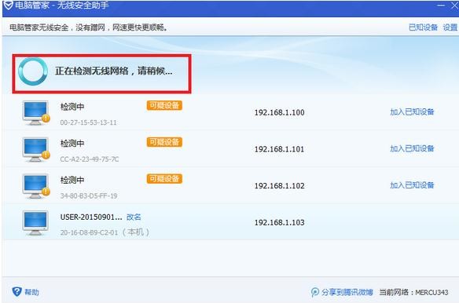The height and width of the screenshot is (303, 459).
Task: Click IP address 192.168.1.103
Action: 279,223
